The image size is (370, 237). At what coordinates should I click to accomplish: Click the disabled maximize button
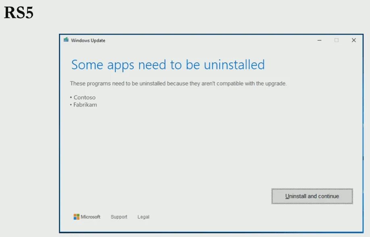pyautogui.click(x=337, y=40)
